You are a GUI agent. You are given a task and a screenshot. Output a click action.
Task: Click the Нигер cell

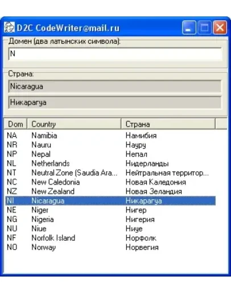(x=136, y=210)
